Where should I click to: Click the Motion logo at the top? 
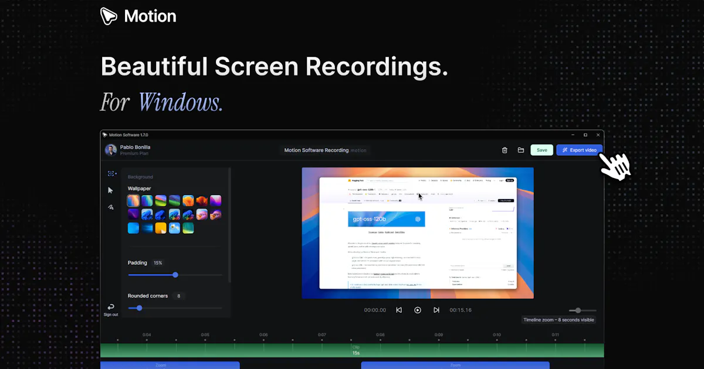[138, 16]
